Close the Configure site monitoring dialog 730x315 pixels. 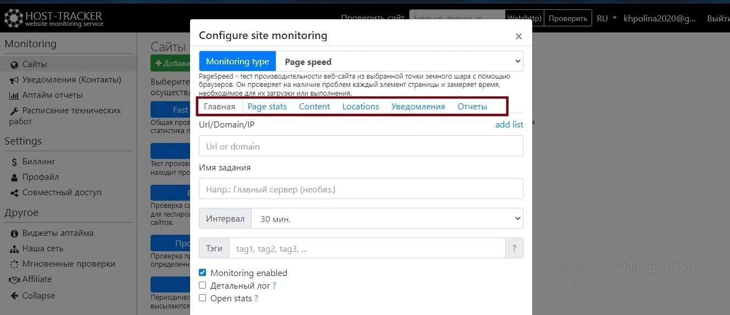click(519, 37)
